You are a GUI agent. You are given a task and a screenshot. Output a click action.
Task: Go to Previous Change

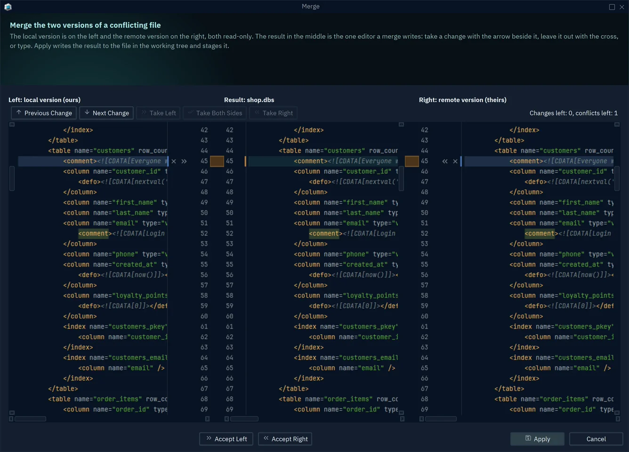[44, 113]
